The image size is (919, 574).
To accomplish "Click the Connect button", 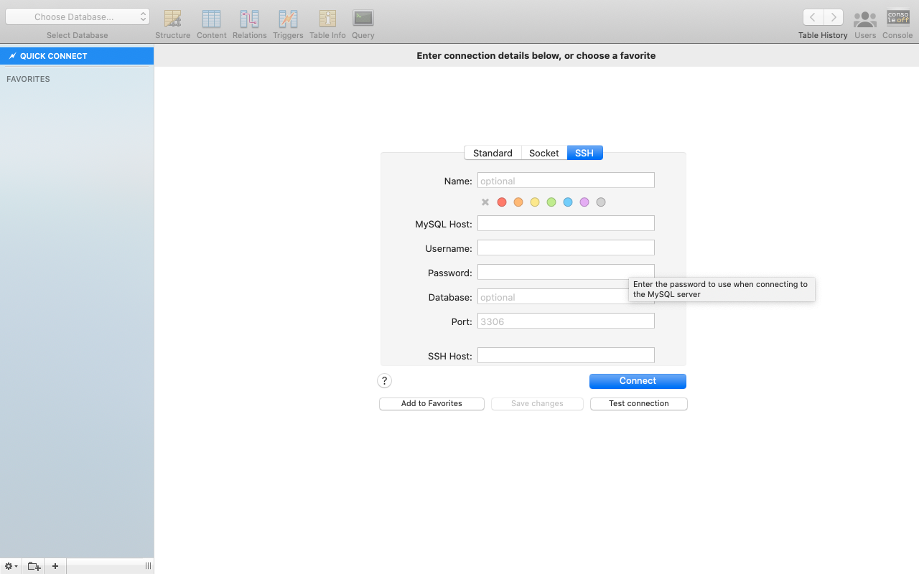I will click(x=638, y=380).
